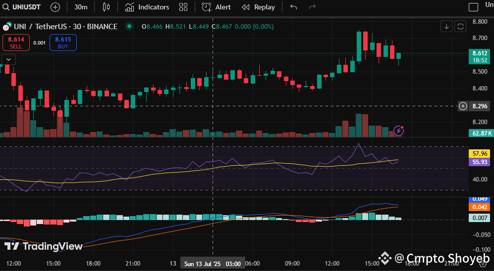Open the 30m timeframe selector

click(x=81, y=7)
